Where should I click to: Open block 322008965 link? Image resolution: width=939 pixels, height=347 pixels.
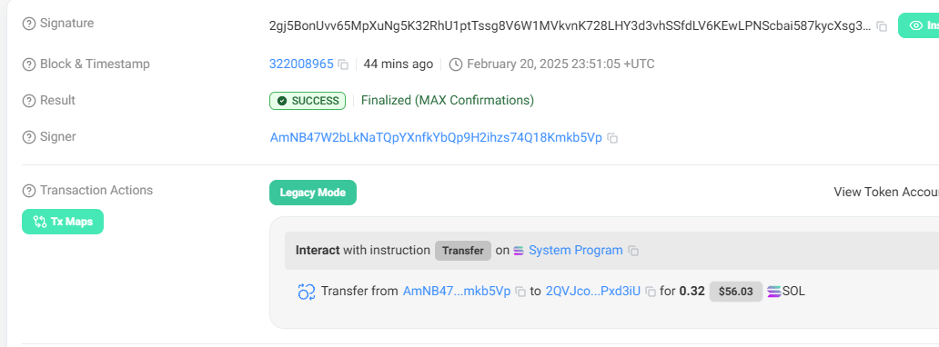[301, 64]
